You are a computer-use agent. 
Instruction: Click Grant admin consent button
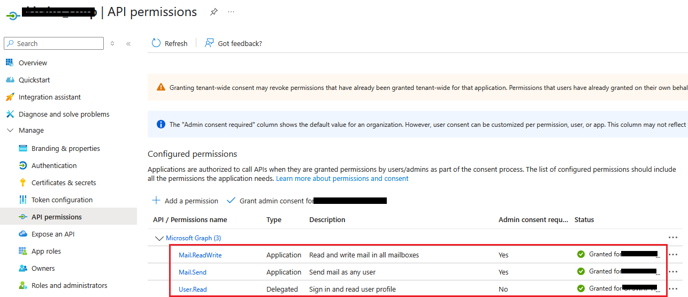[x=307, y=201]
